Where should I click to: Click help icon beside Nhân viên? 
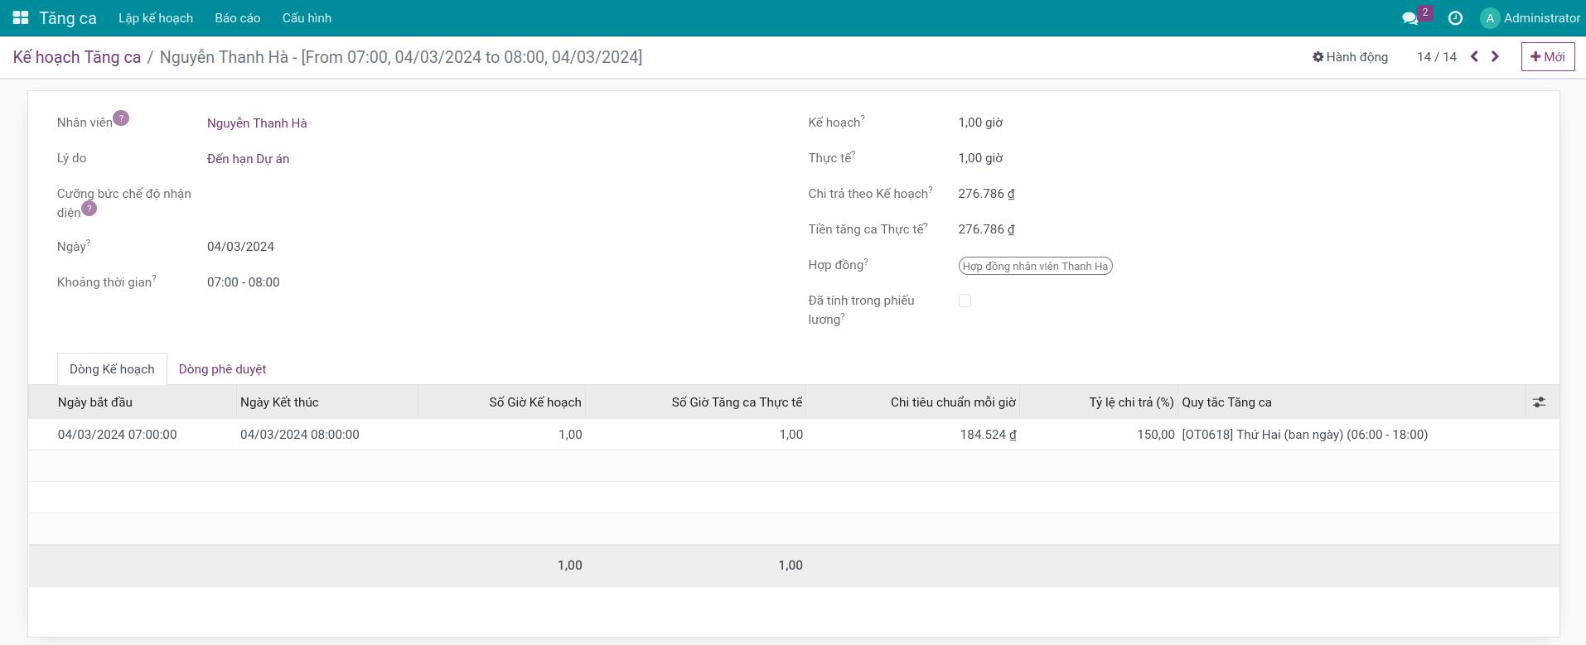pos(121,118)
